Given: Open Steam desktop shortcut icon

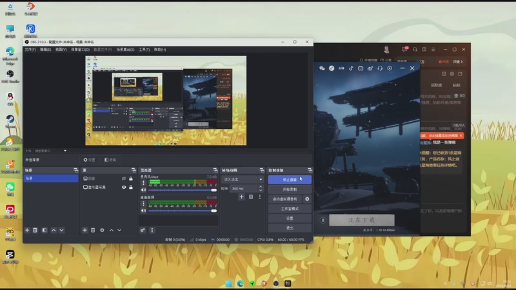Looking at the screenshot, I should pyautogui.click(x=10, y=121).
